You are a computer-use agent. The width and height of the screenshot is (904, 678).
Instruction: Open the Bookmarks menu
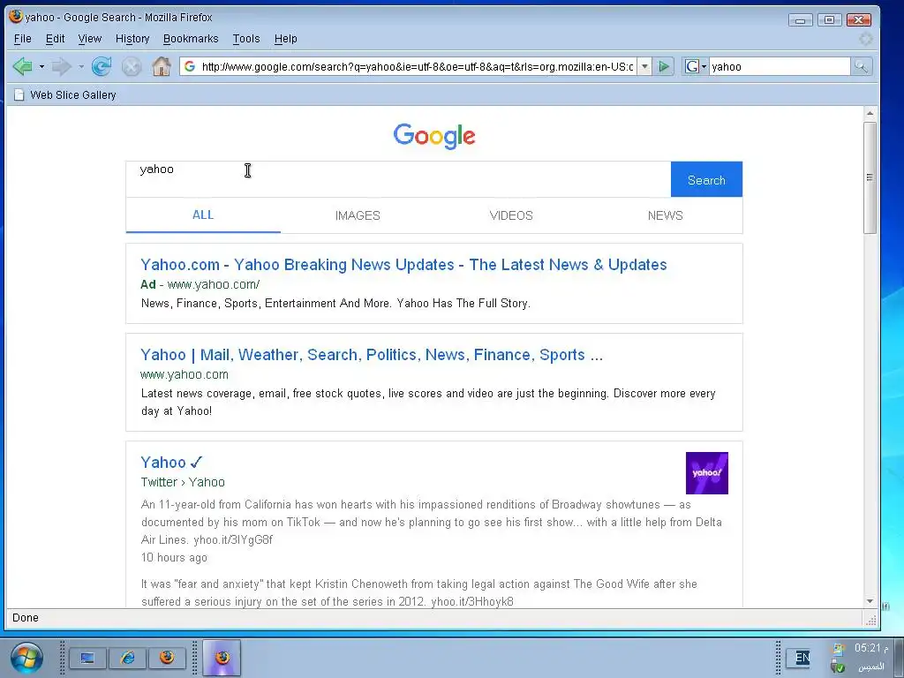[191, 39]
